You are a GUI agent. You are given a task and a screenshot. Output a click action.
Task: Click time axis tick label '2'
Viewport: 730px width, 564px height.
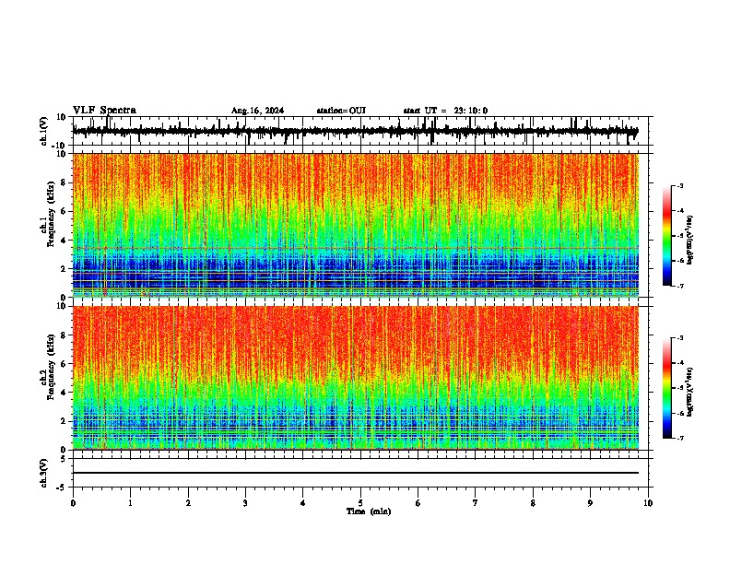tap(188, 503)
